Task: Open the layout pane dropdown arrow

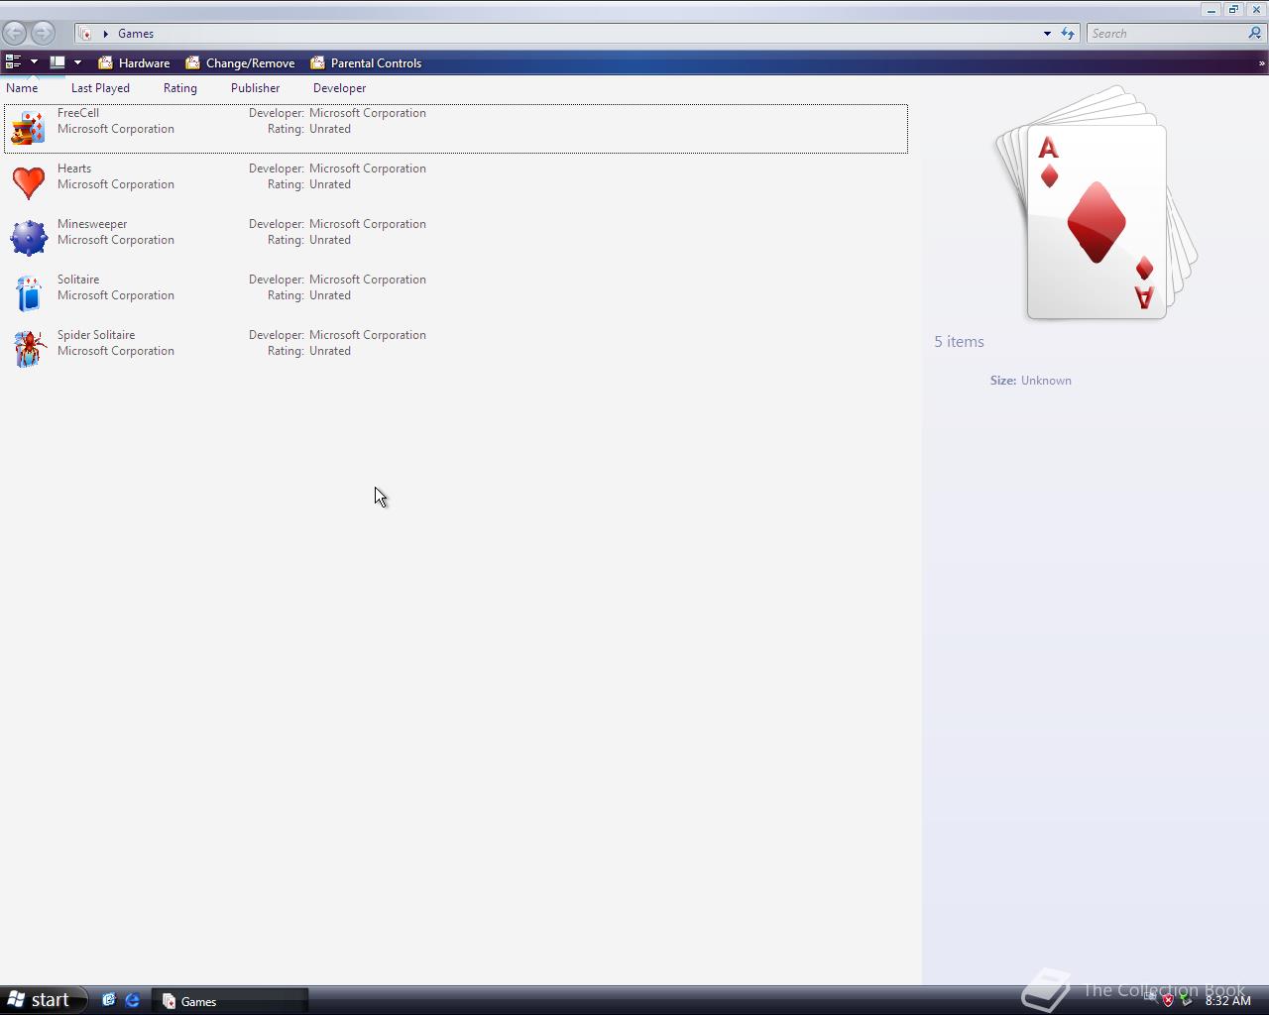Action: (77, 62)
